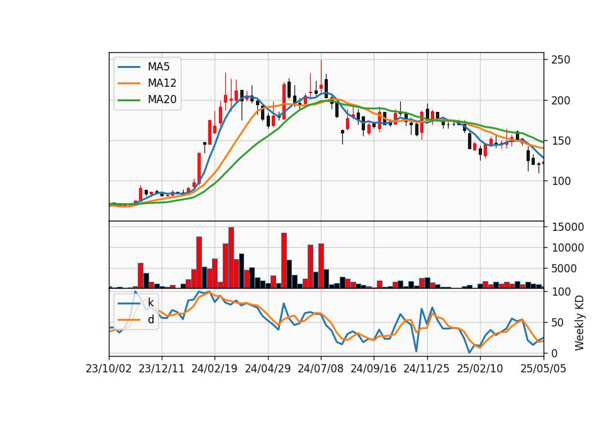Click the 24/07/08 date label
This screenshot has height=434, width=604.
coord(320,369)
